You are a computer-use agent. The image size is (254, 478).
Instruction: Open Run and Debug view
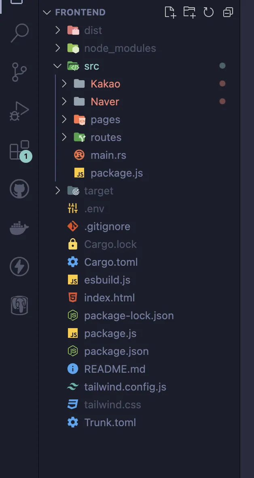(19, 111)
